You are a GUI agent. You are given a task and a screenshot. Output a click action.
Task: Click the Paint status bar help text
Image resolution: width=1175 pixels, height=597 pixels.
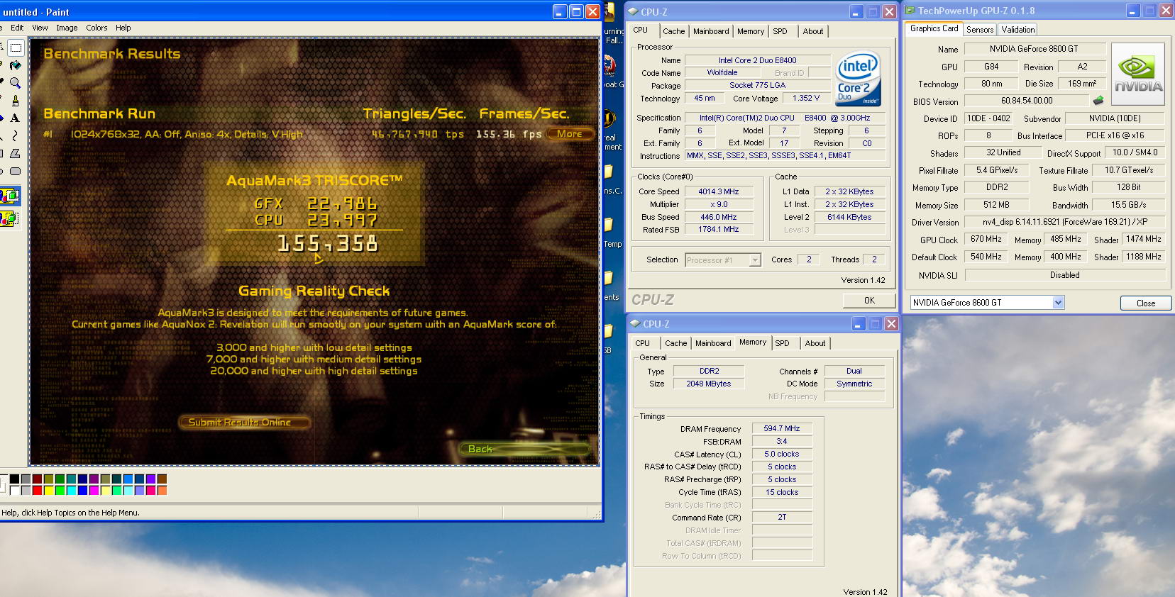click(70, 513)
